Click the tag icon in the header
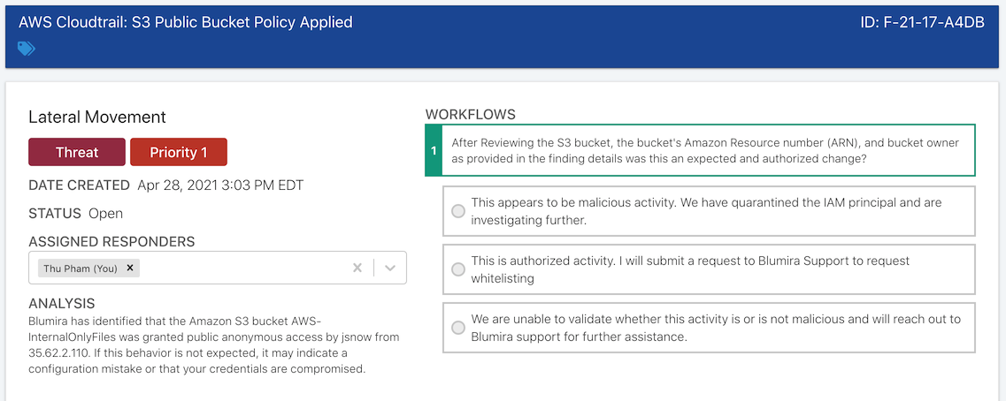 point(27,48)
